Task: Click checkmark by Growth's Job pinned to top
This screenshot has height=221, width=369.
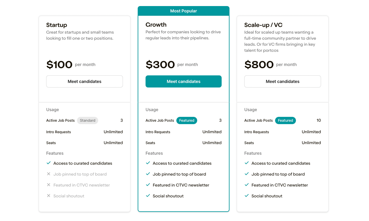Action: [x=148, y=174]
